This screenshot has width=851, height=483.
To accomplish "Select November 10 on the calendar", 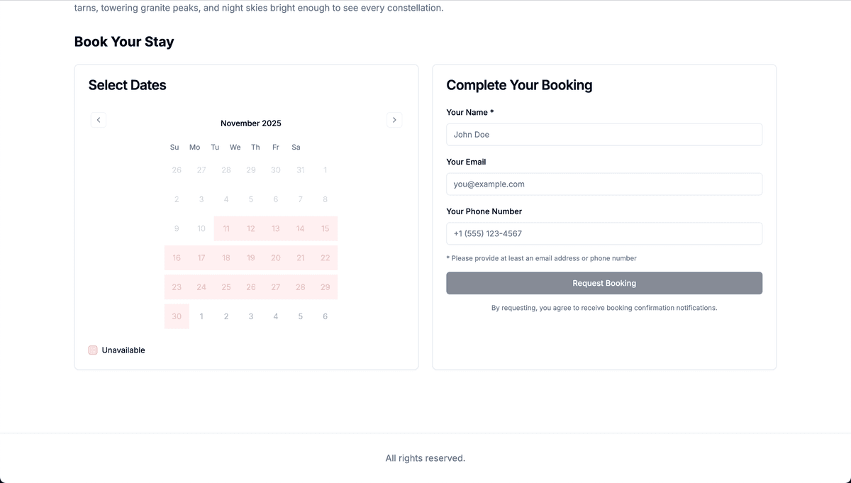I will (x=201, y=228).
